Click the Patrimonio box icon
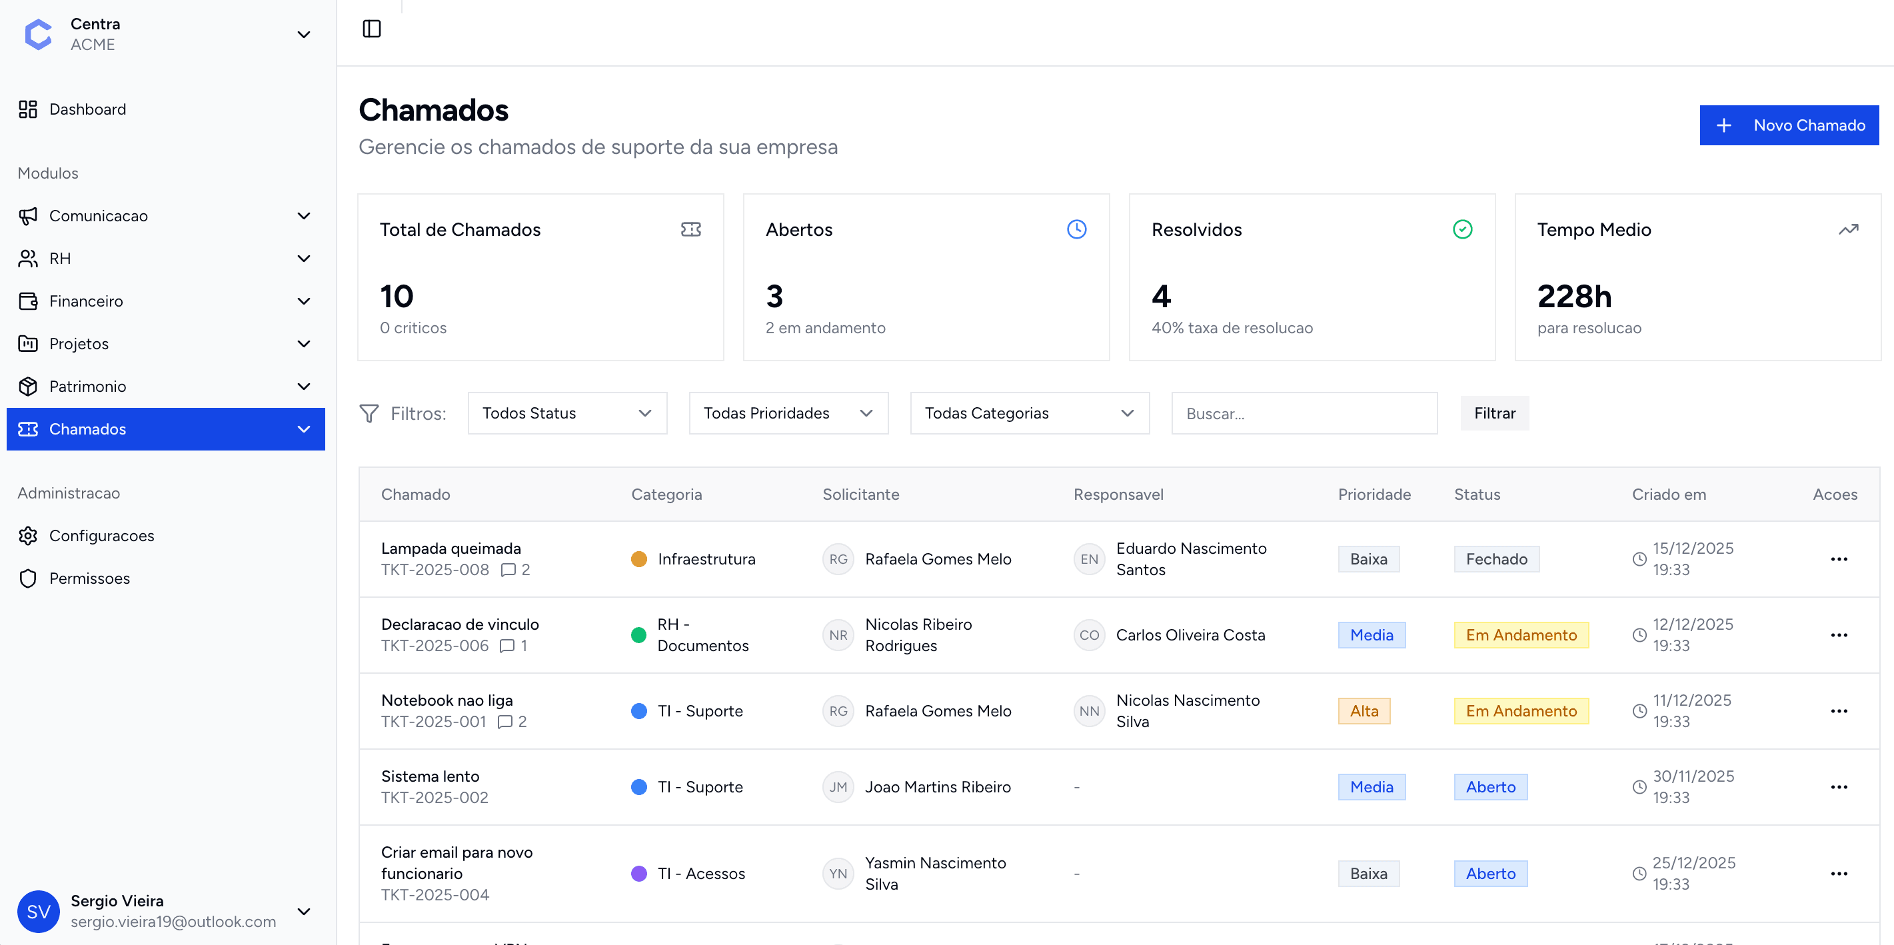Screen dimensions: 1894x945 click(28, 387)
